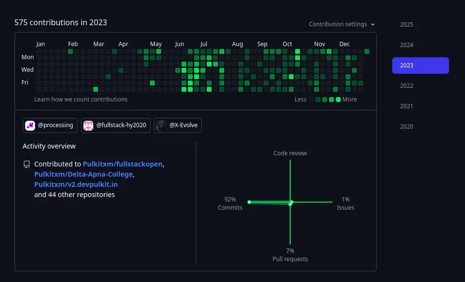This screenshot has width=465, height=282.
Task: Open the @processing organization button
Action: 50,125
